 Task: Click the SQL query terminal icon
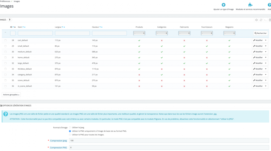coord(265,20)
